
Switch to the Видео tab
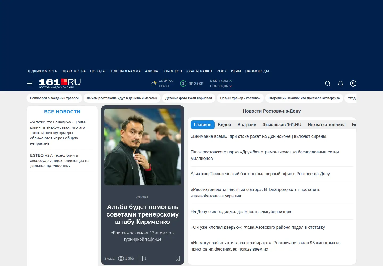224,125
